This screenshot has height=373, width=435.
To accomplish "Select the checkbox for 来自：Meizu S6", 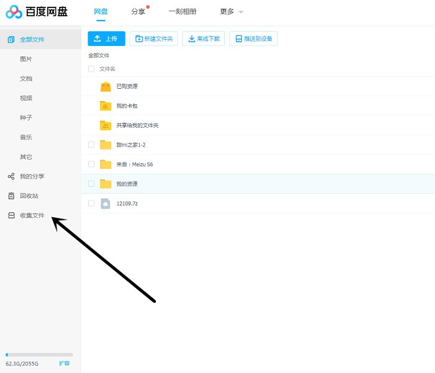I will 91,164.
